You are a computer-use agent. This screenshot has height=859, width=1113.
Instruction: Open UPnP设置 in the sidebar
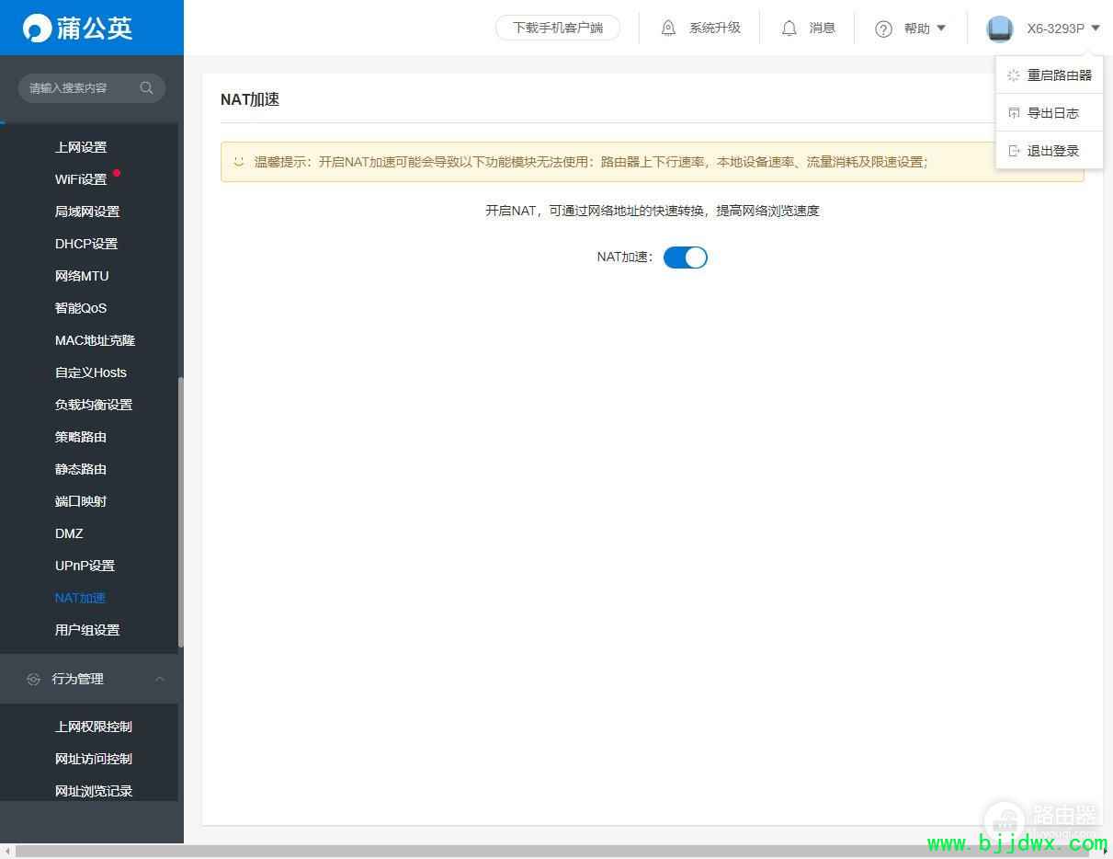click(85, 566)
